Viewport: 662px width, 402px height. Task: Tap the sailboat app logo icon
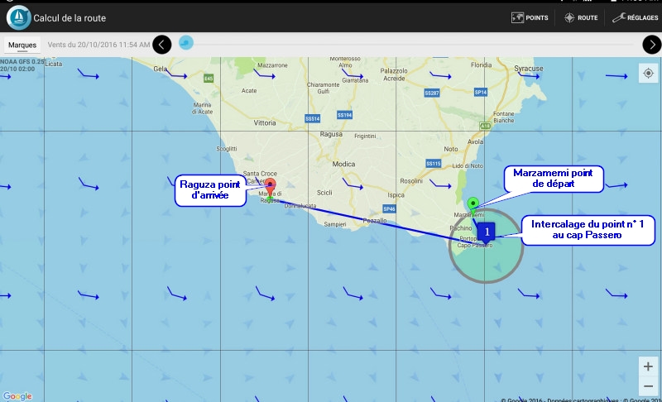[18, 17]
